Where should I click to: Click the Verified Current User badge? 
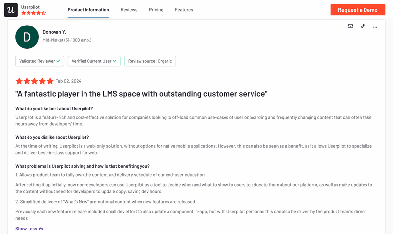coord(94,61)
